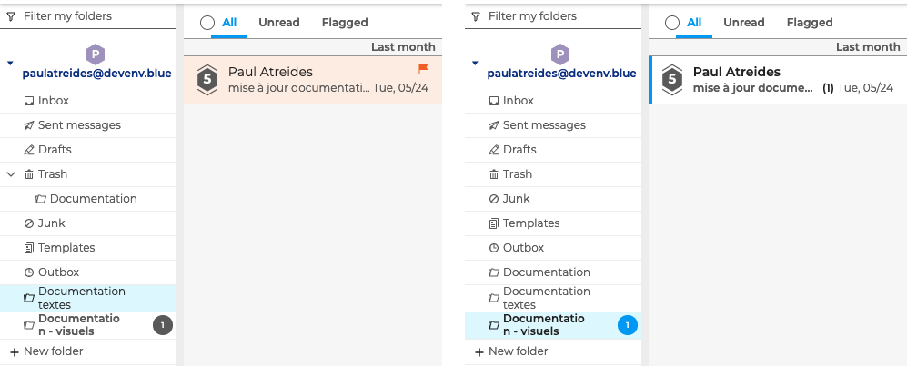The image size is (907, 366).
Task: Open Templates folder in the right panel
Action: (553, 223)
